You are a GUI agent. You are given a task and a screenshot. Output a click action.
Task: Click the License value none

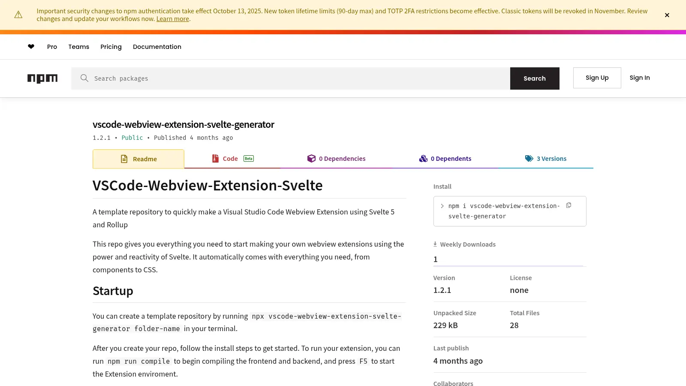tap(519, 290)
